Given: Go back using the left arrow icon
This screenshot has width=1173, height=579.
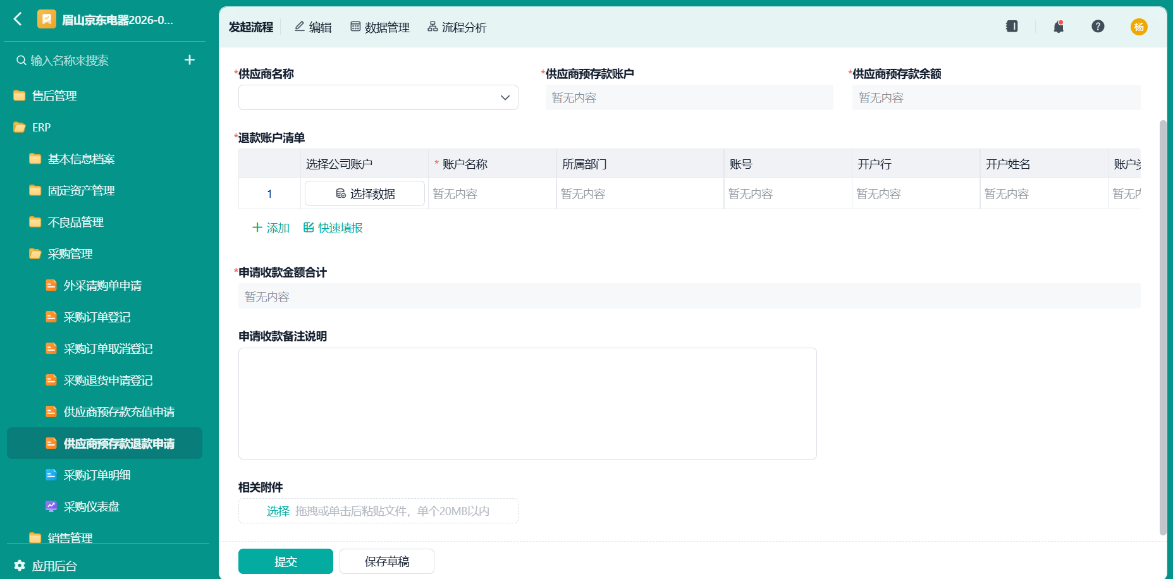Looking at the screenshot, I should click(18, 19).
